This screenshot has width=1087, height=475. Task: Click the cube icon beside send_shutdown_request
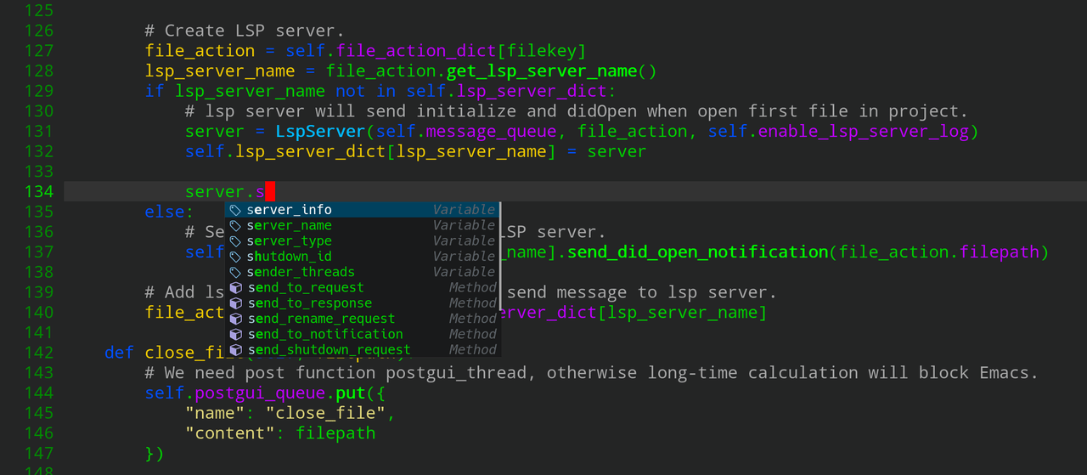(235, 349)
